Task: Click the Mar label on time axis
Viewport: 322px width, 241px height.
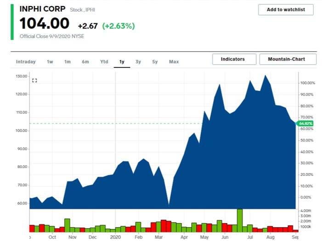Action: coord(159,237)
